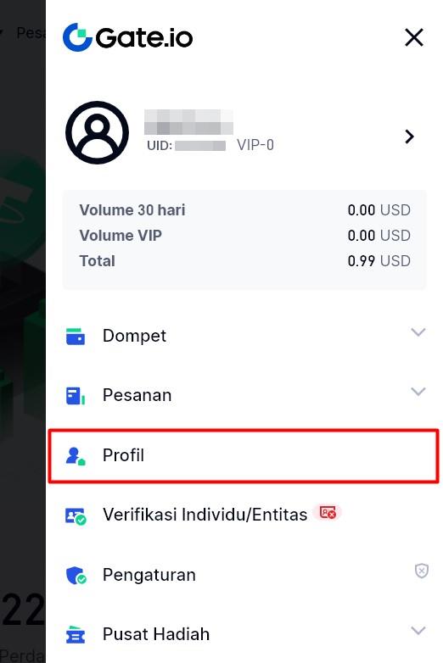Click the Pengaturan shield icon
Image resolution: width=443 pixels, height=663 pixels.
(x=76, y=576)
